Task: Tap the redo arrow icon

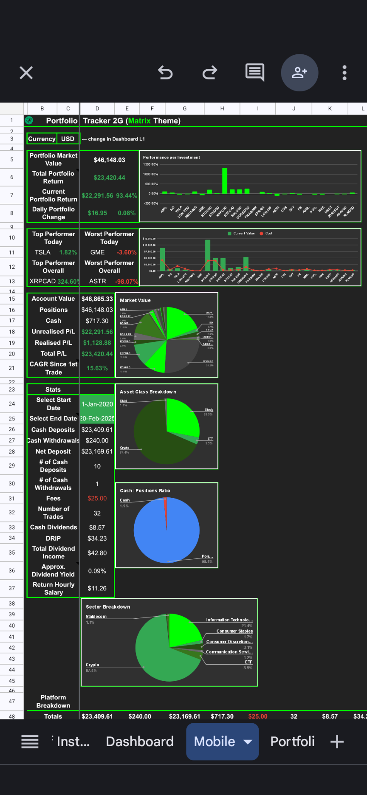Action: pyautogui.click(x=210, y=73)
